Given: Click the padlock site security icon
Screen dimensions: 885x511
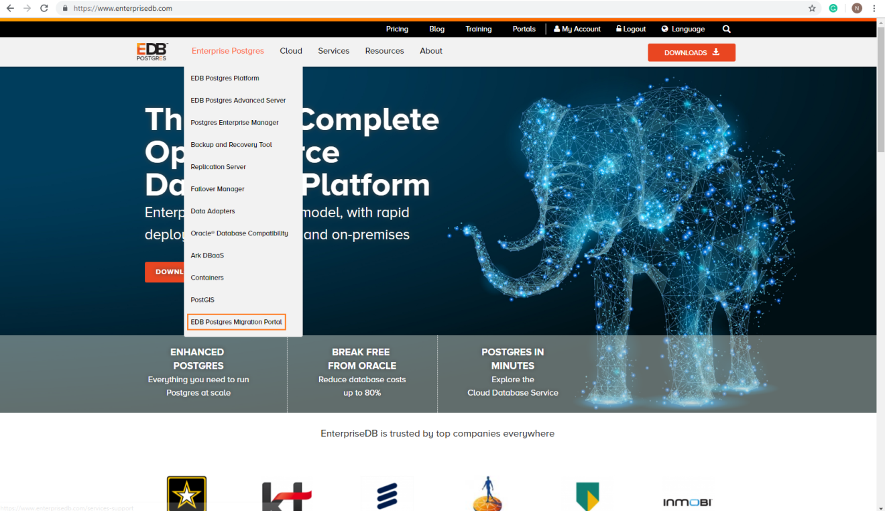Looking at the screenshot, I should point(65,9).
